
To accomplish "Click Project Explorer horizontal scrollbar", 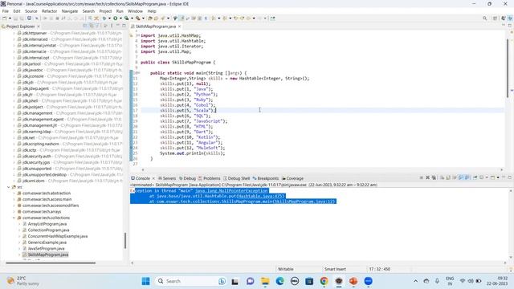I will 51,263.
